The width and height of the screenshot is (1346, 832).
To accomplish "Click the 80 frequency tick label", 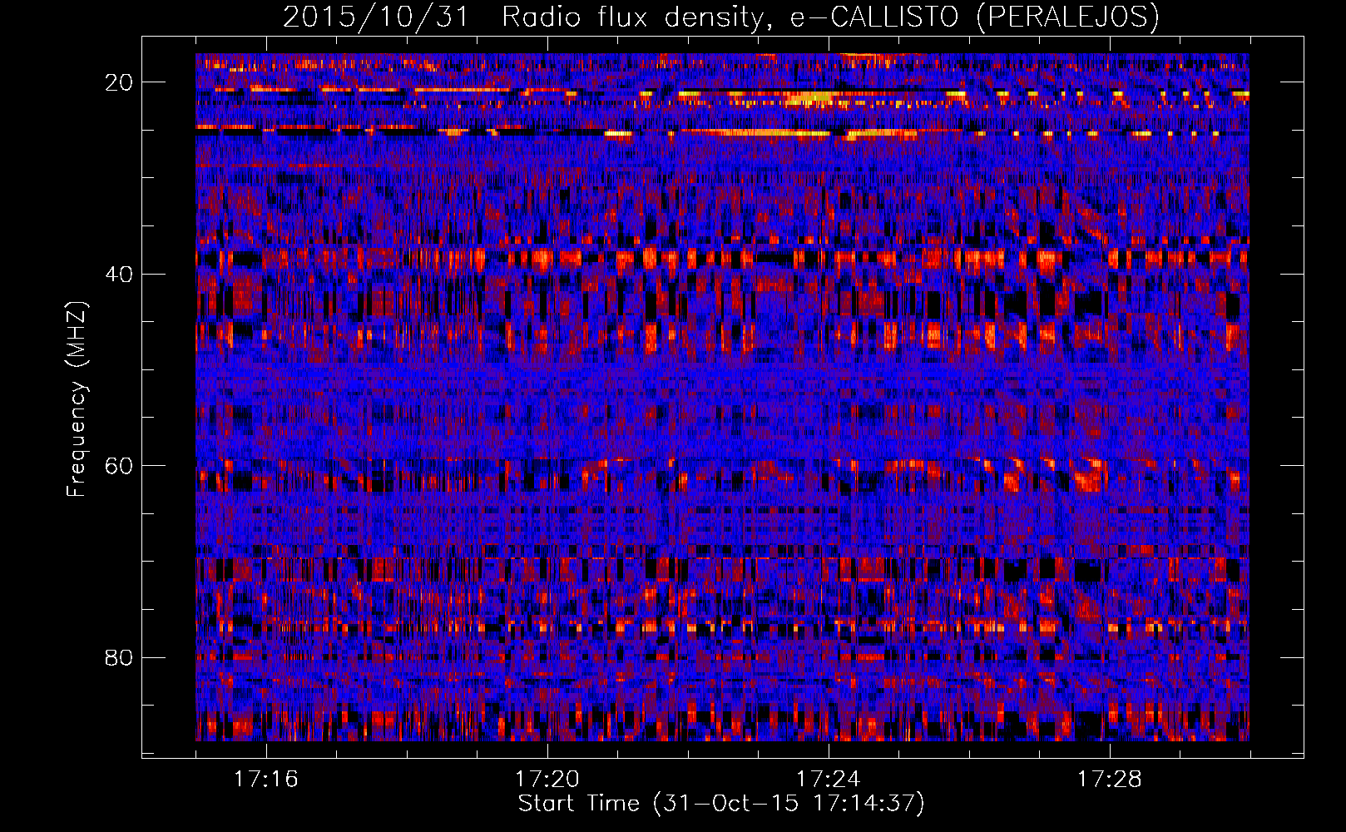I will 119,658.
